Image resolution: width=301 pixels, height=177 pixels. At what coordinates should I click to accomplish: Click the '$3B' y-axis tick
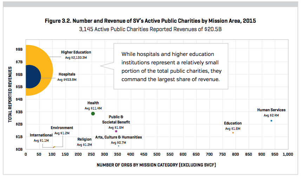pos(19,112)
